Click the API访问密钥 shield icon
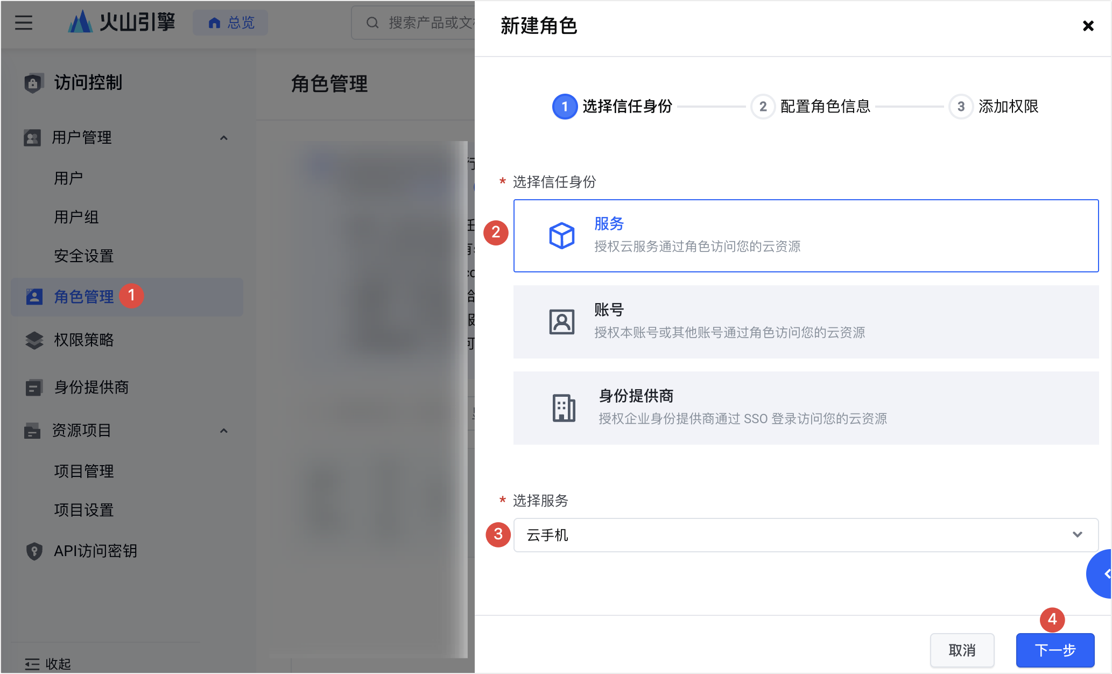1112x674 pixels. point(34,551)
